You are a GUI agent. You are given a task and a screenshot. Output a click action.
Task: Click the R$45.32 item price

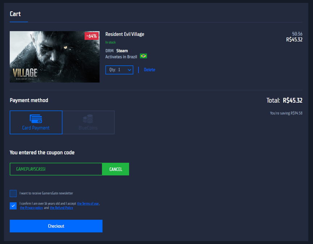pyautogui.click(x=294, y=40)
